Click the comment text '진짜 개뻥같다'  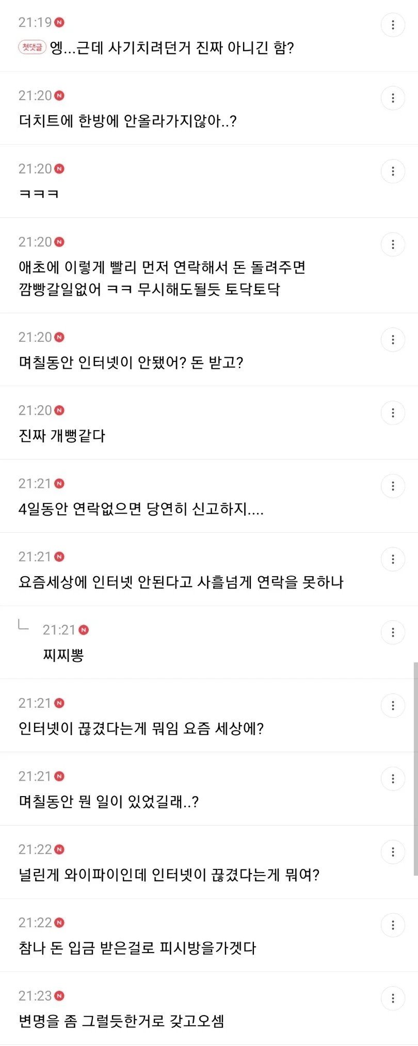(62, 436)
